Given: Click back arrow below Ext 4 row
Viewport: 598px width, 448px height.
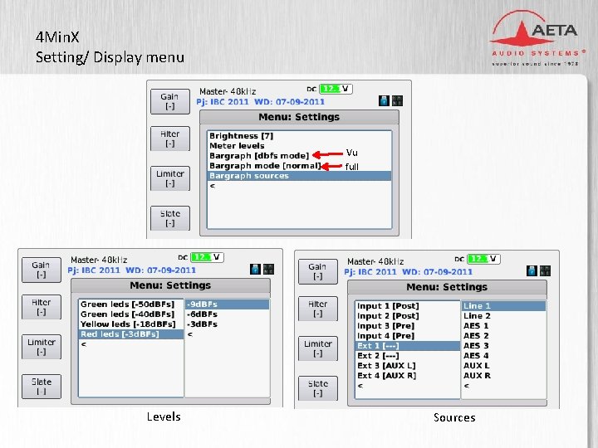Looking at the screenshot, I should coord(360,386).
